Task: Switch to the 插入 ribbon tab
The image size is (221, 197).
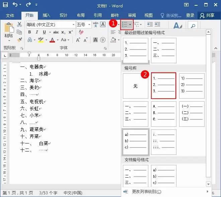Action: click(46, 15)
